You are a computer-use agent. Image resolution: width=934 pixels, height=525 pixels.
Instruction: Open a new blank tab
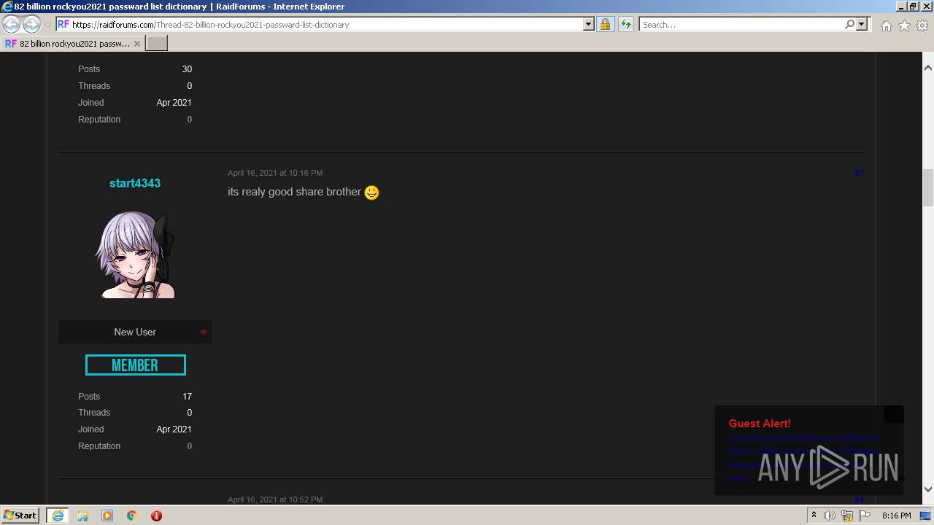157,44
